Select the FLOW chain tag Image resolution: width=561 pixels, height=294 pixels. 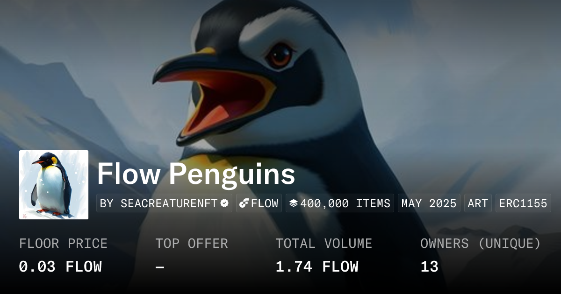point(259,203)
